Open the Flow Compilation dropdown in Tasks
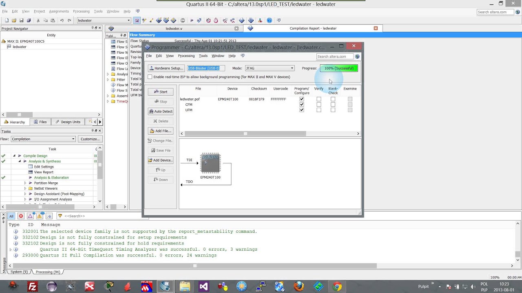The width and height of the screenshot is (522, 293). tap(43, 139)
